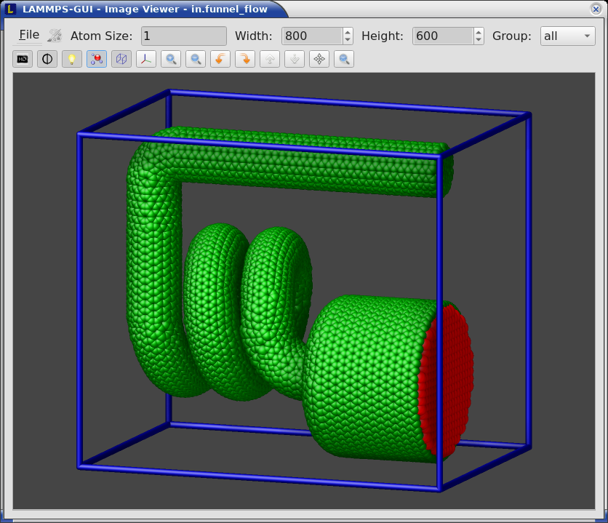The width and height of the screenshot is (608, 523).
Task: Rotate the view downward icon
Action: (x=295, y=60)
